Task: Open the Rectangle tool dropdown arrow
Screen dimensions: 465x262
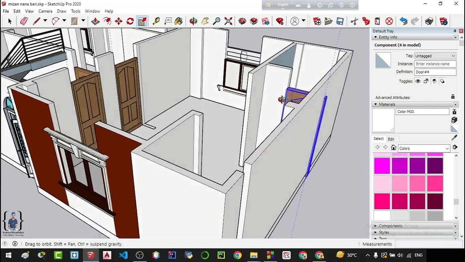Action: click(83, 21)
